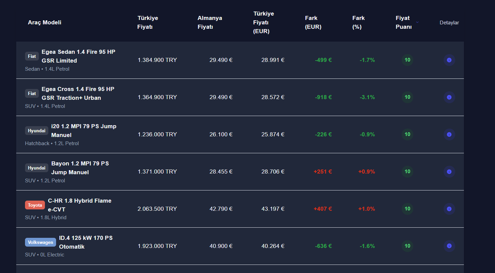
Task: Click the Hyundai badge on i20 row
Action: point(37,131)
